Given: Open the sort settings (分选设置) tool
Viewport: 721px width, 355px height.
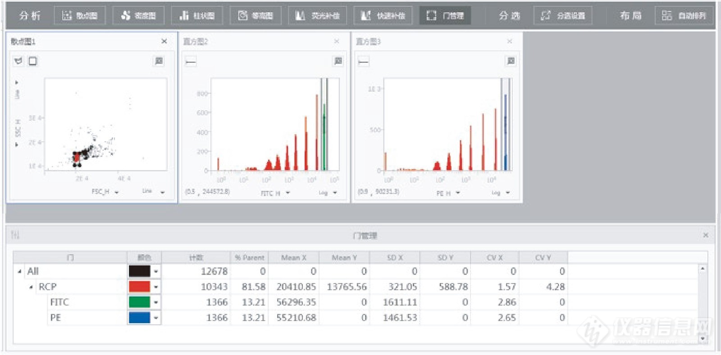Looking at the screenshot, I should pyautogui.click(x=563, y=16).
